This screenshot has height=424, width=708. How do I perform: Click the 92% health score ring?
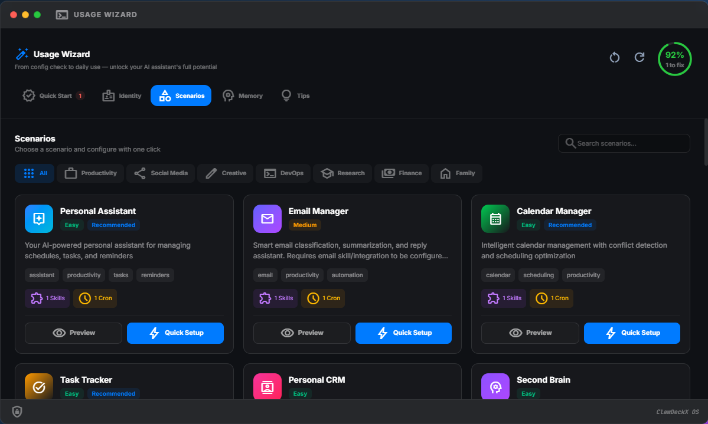[x=674, y=59]
